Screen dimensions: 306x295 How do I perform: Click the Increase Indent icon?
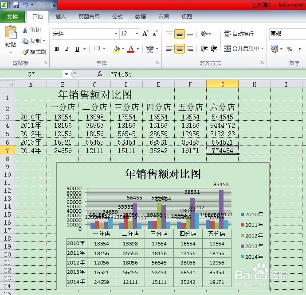pyautogui.click(x=214, y=48)
